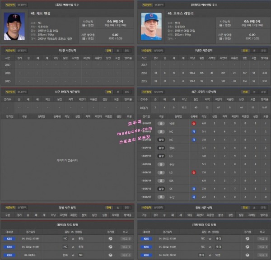
Task: Toggle 전체 filter in left 3-year season stats
Action: point(108,51)
